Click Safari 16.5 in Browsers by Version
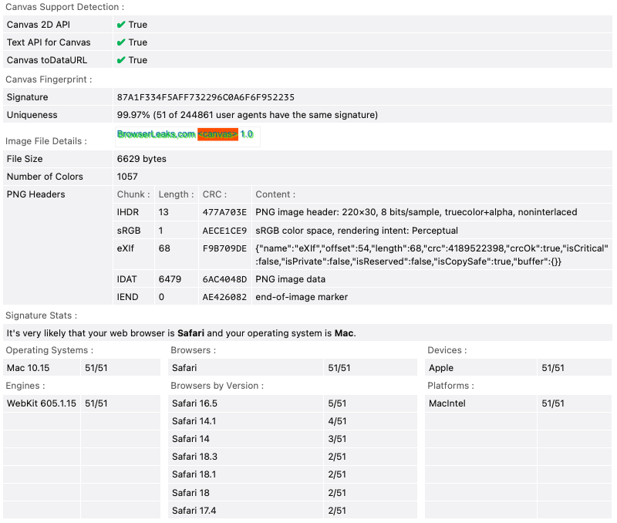This screenshot has height=523, width=617. click(194, 403)
